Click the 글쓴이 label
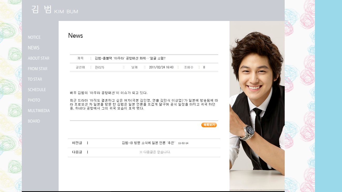The image size is (342, 192). tap(80, 67)
